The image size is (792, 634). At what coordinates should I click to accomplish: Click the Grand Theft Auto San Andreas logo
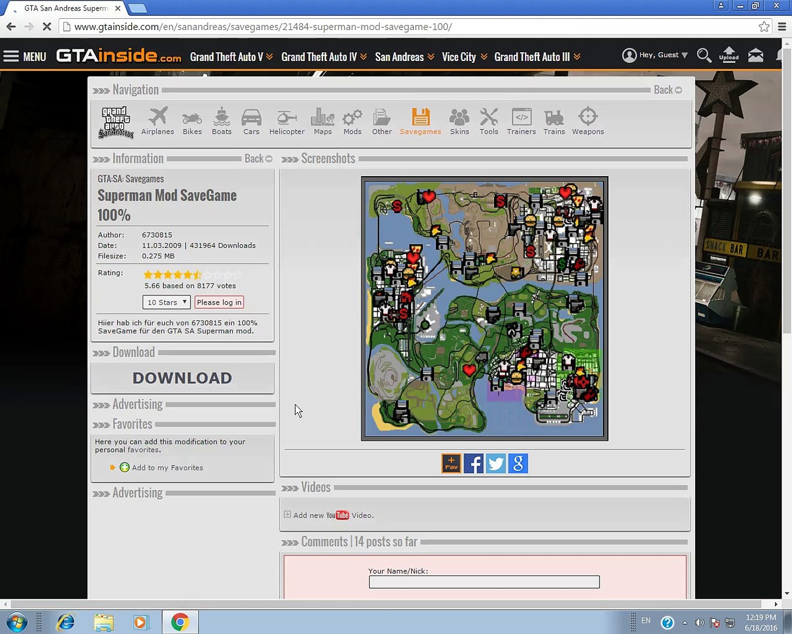coord(116,122)
